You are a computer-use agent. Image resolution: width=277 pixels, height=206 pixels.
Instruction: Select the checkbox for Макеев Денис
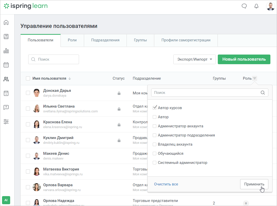pos(28,156)
